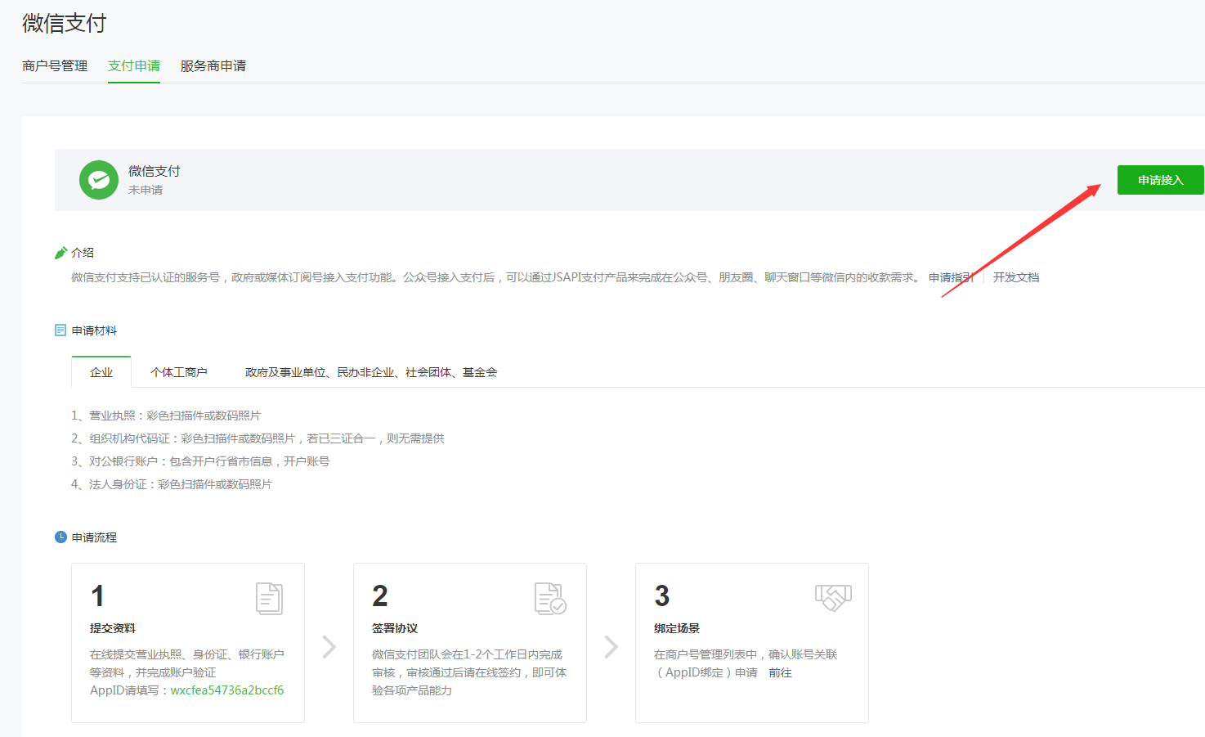Open the 政府及事业单位 materials tab
The width and height of the screenshot is (1205, 737).
[371, 372]
